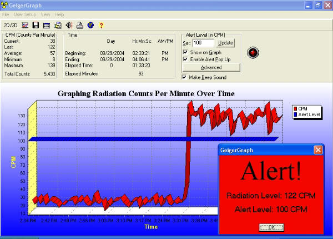This screenshot has height=239, width=333.
Task: Click the globe icon in toolbar
Action: click(x=90, y=26)
